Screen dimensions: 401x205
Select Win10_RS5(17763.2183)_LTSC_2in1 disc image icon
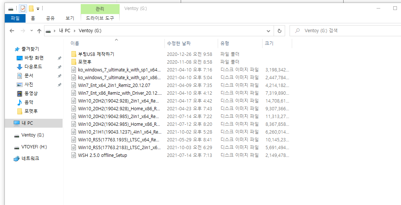74,148
